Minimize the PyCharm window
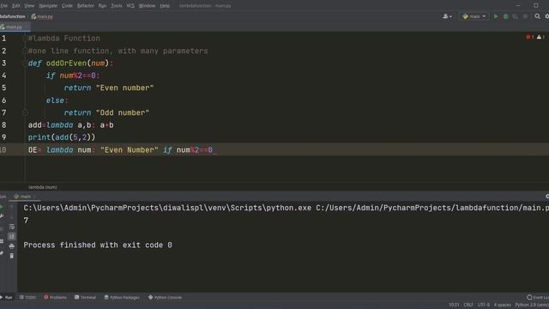 coord(518,5)
